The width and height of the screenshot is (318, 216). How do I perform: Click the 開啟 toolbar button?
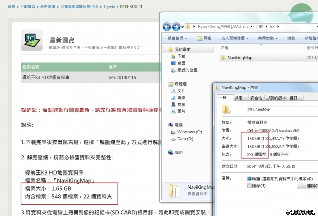204,38
